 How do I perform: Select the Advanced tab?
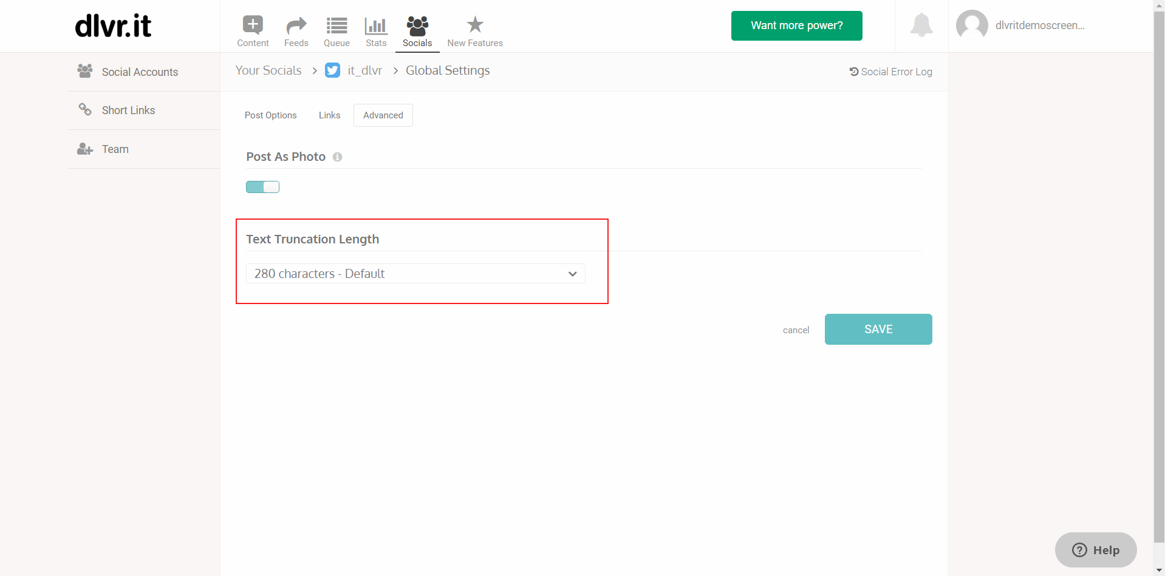coord(383,115)
